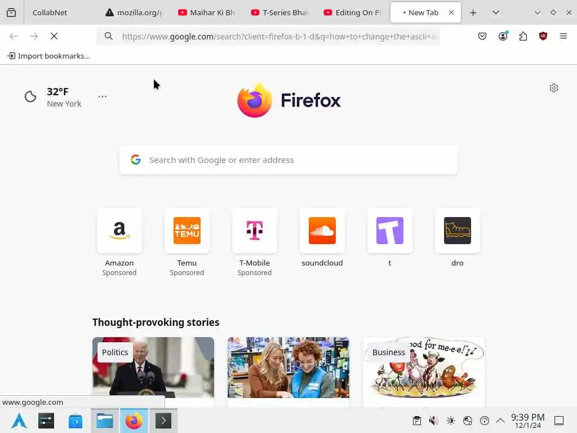The width and height of the screenshot is (577, 433).
Task: Click Import bookmarks in bookmarks toolbar
Action: click(48, 56)
